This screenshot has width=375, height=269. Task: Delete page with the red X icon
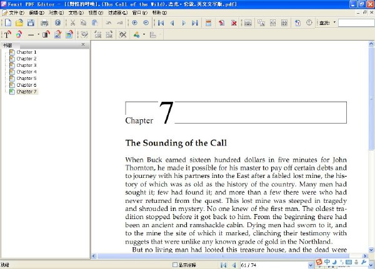[x=234, y=23]
